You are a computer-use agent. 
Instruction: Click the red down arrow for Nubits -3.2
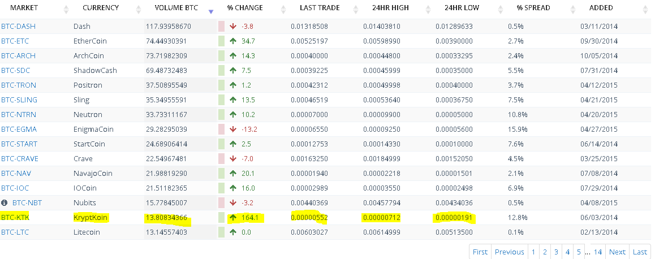[232, 203]
